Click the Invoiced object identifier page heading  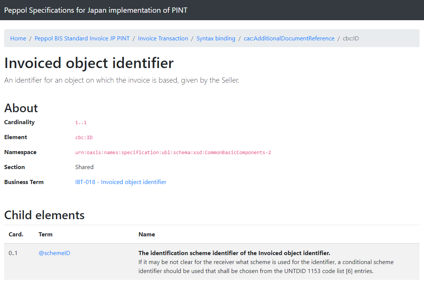click(89, 63)
